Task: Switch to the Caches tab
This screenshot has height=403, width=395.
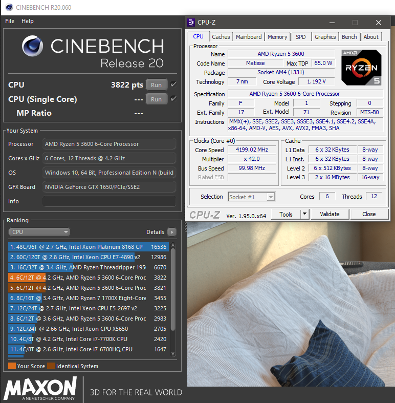Action: pos(221,37)
